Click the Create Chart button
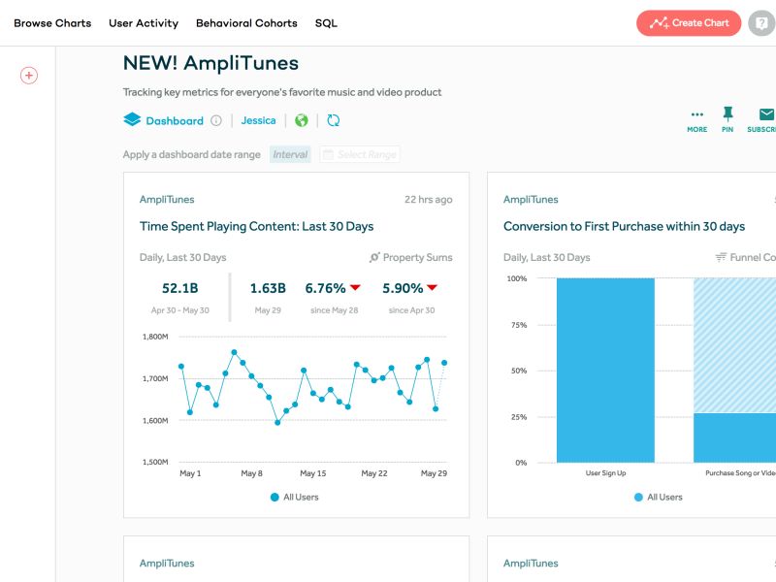The width and height of the screenshot is (776, 582). click(689, 22)
